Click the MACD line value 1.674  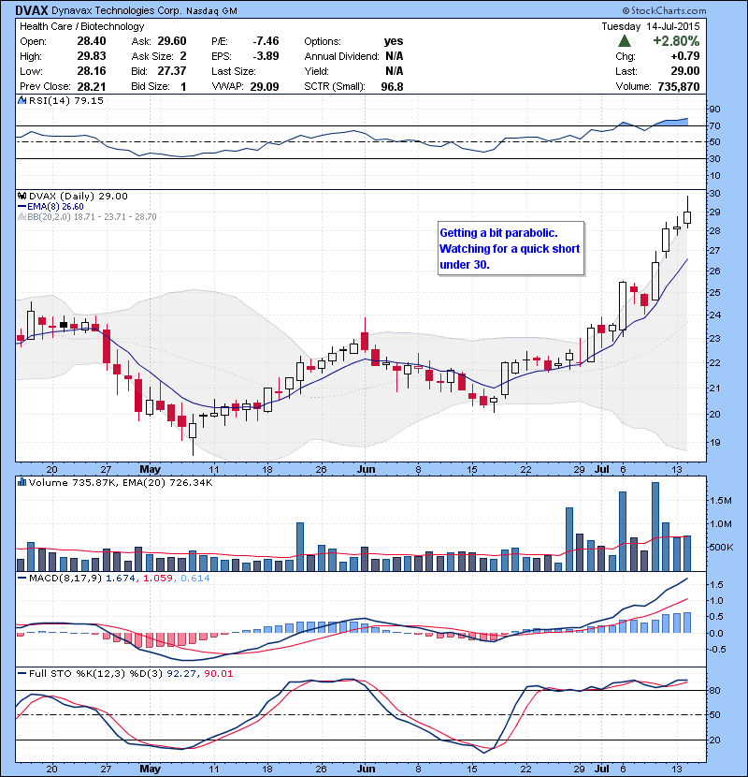120,579
